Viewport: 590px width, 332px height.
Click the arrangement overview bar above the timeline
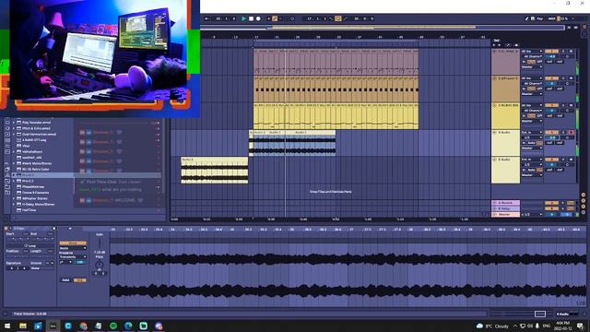tap(382, 27)
